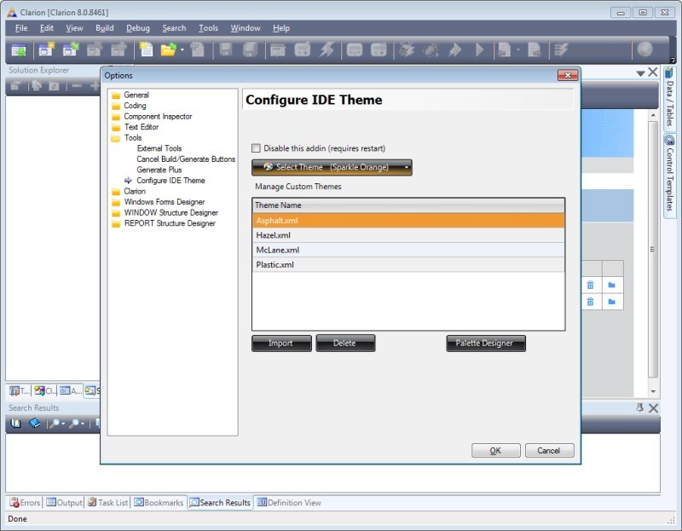This screenshot has height=531, width=682.
Task: Open the background document panel's dropdown triangle menu
Action: click(x=640, y=73)
